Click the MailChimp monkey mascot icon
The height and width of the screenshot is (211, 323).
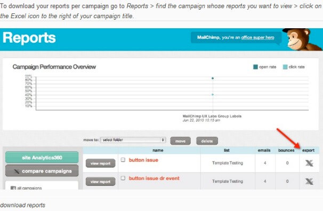point(302,39)
